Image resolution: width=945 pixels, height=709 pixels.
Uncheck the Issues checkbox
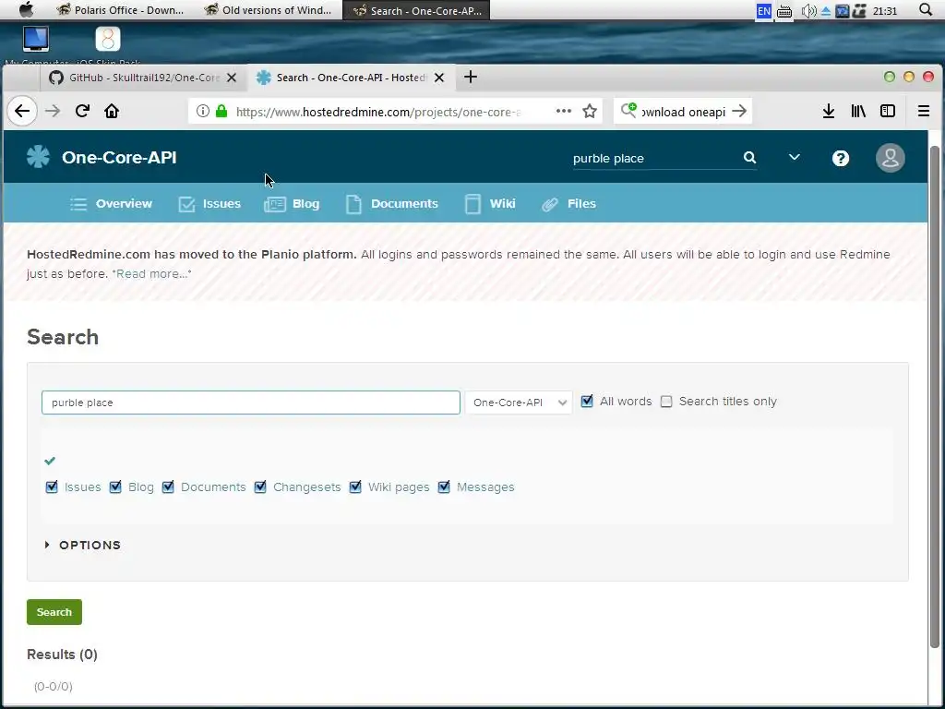click(52, 487)
